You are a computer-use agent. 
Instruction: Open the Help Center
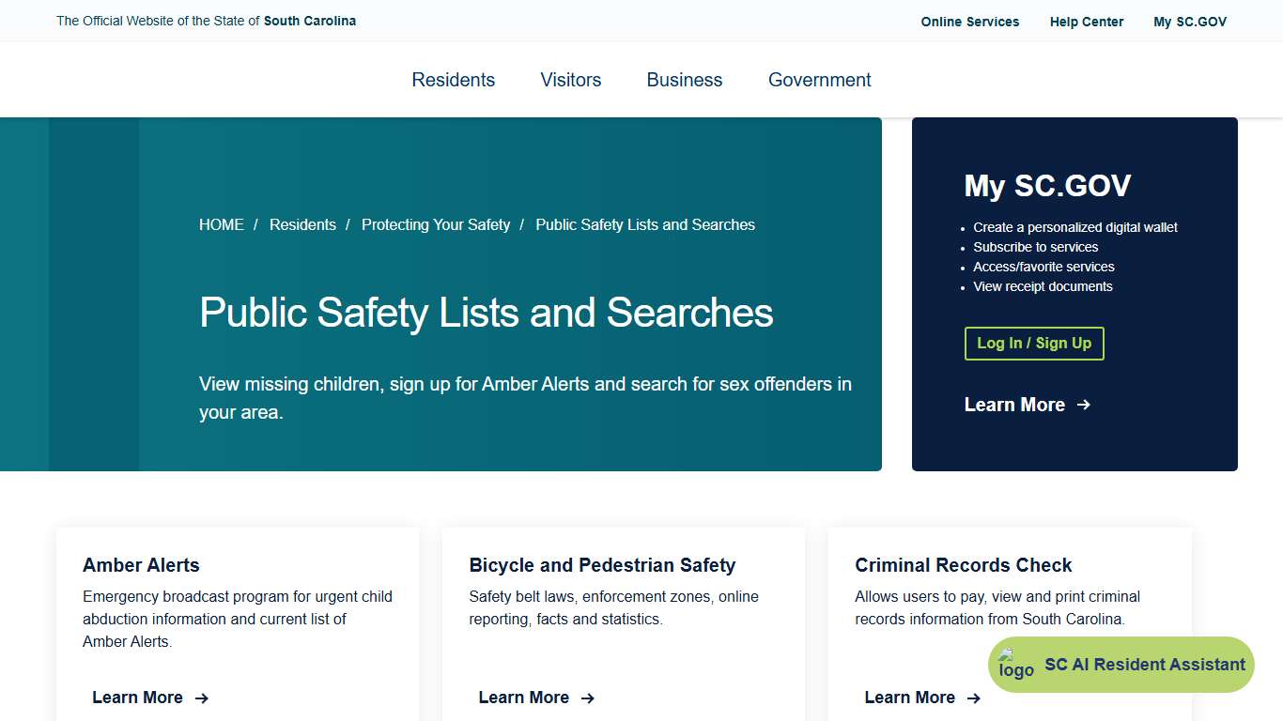1086,21
